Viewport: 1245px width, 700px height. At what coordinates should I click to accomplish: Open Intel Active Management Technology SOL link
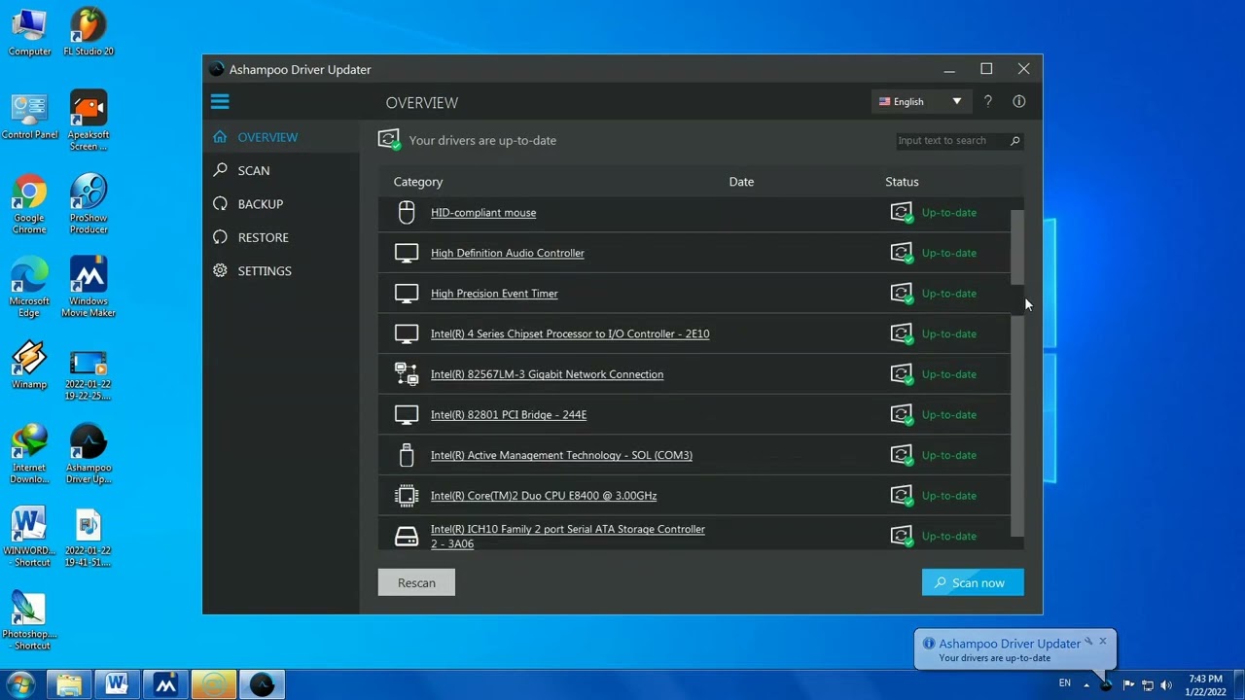click(561, 455)
